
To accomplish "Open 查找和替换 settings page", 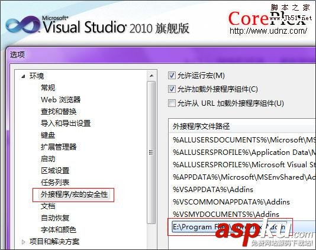I will pos(59,112).
